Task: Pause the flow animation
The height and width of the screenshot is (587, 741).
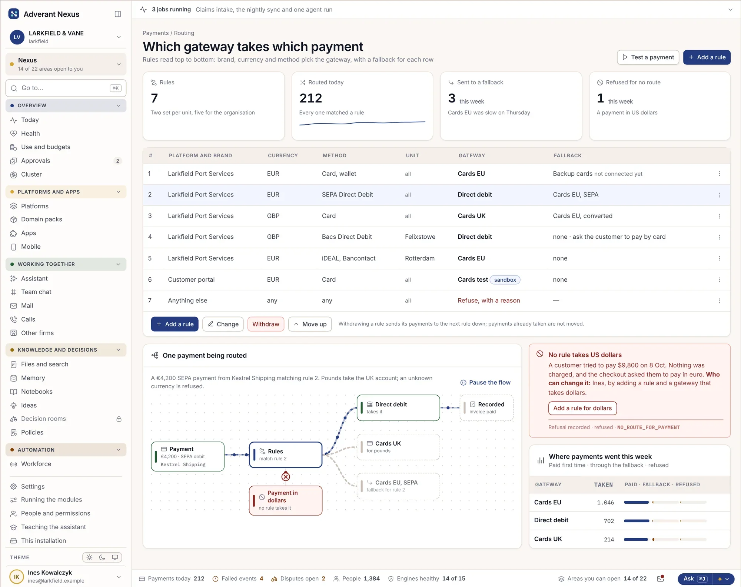Action: [x=485, y=383]
